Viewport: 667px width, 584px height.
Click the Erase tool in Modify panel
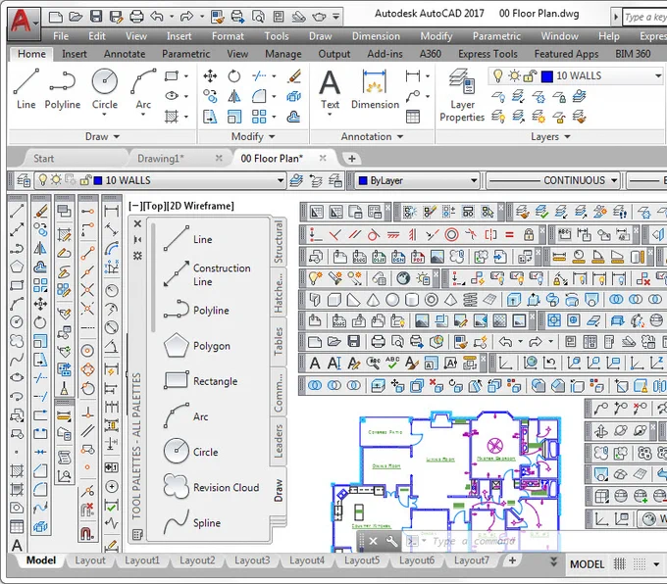pos(294,76)
